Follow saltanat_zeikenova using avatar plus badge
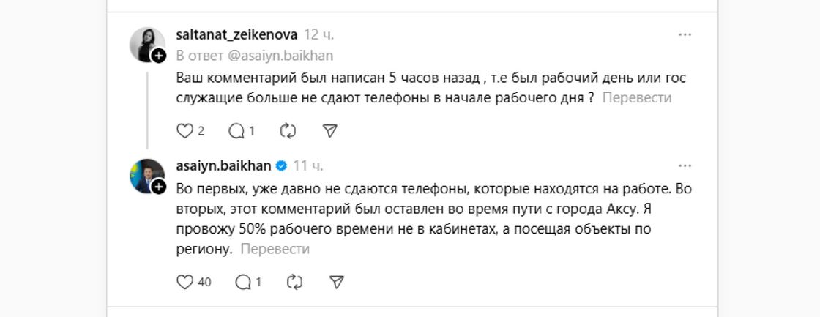The image size is (820, 317). pos(160,55)
